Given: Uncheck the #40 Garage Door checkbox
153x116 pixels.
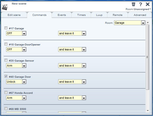Looking at the screenshot, I should pyautogui.click(x=6, y=76).
